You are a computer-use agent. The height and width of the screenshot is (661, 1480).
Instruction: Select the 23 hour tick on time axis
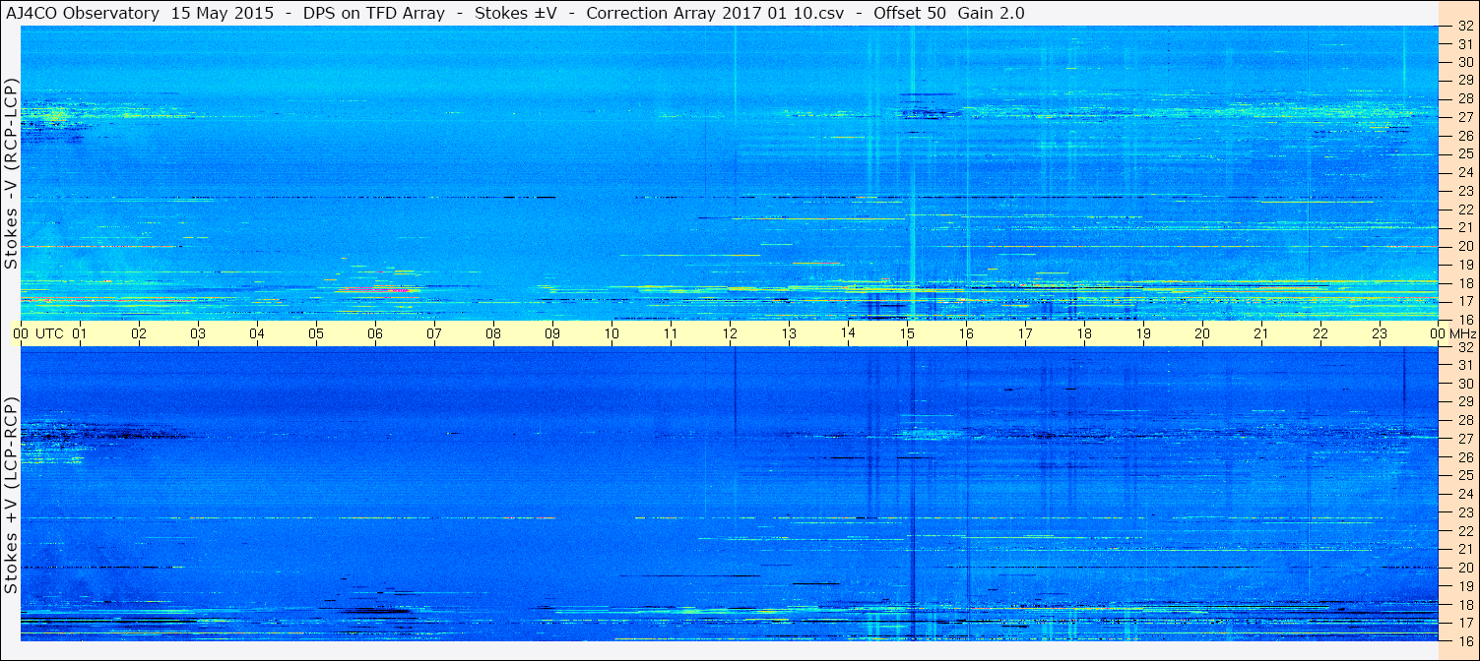click(x=1380, y=334)
